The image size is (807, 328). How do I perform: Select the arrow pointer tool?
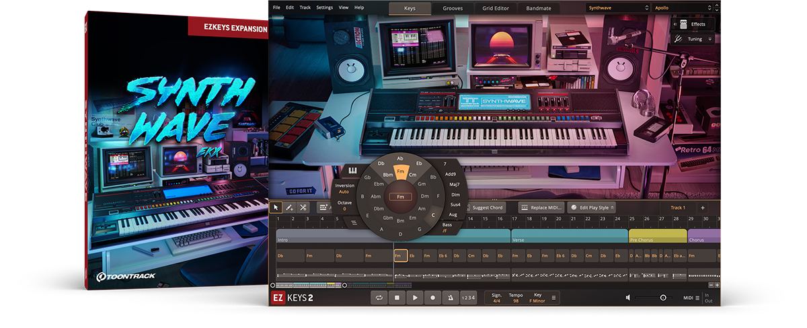276,208
